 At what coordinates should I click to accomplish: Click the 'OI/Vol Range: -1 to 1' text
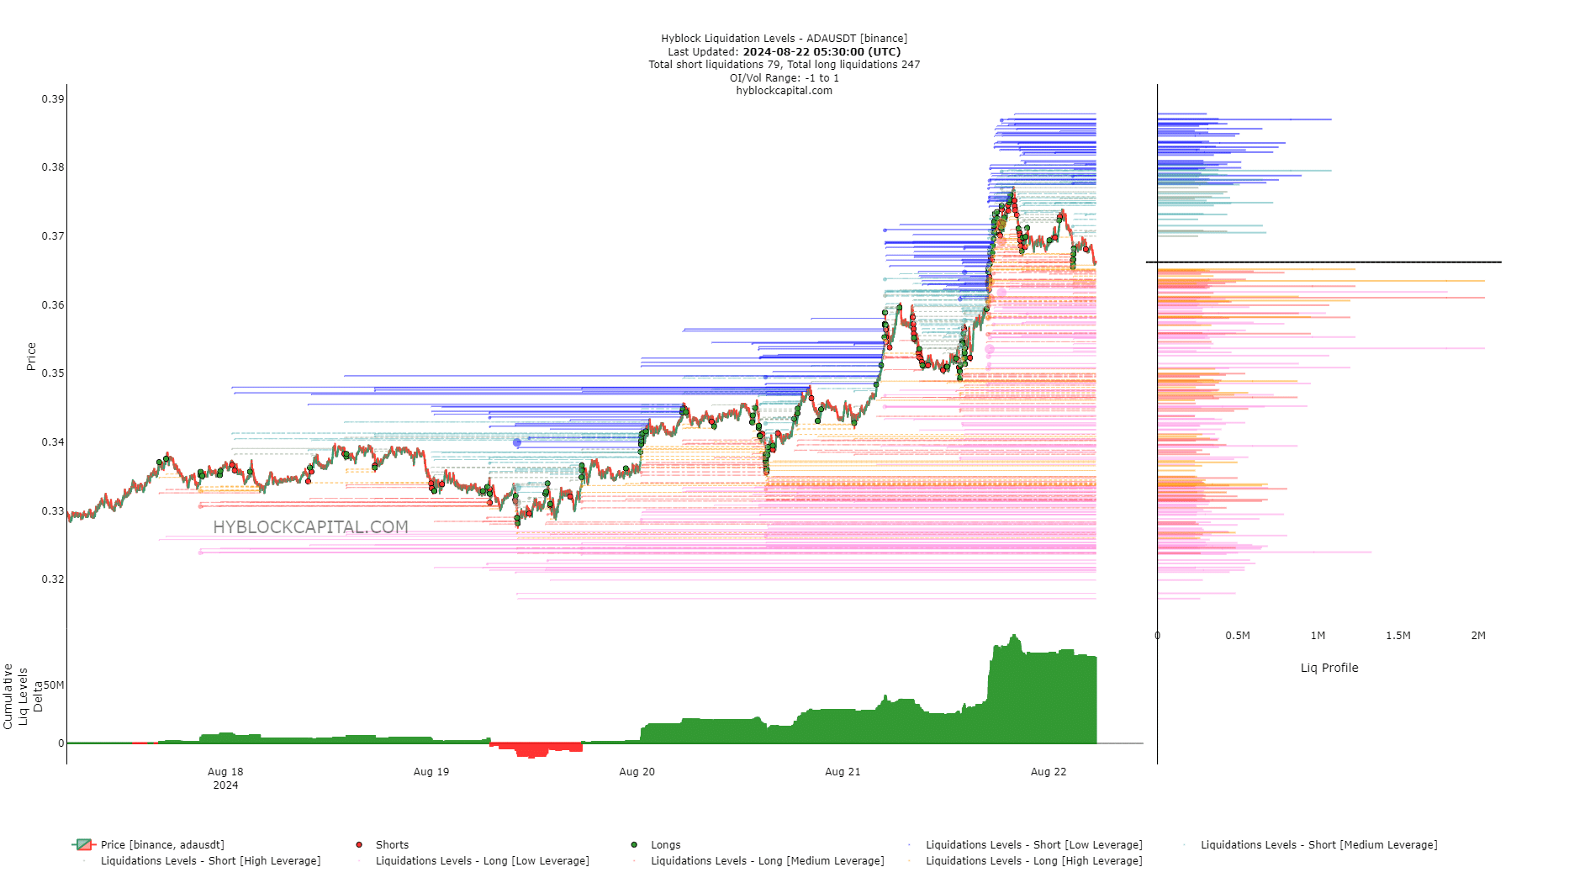[x=784, y=78]
